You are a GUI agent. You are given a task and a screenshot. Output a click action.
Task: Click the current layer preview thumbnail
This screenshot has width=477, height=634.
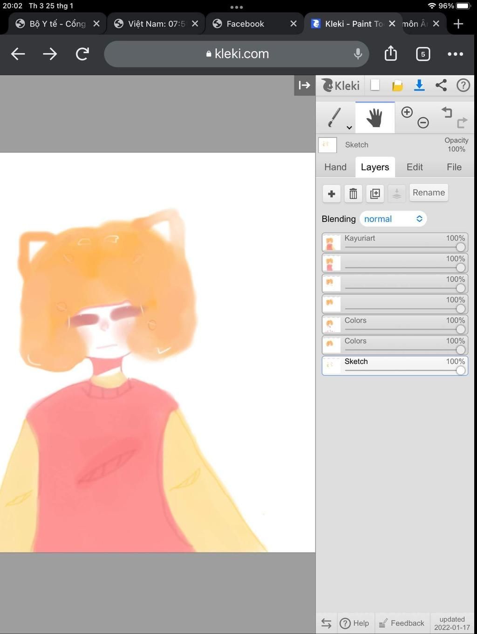click(327, 145)
